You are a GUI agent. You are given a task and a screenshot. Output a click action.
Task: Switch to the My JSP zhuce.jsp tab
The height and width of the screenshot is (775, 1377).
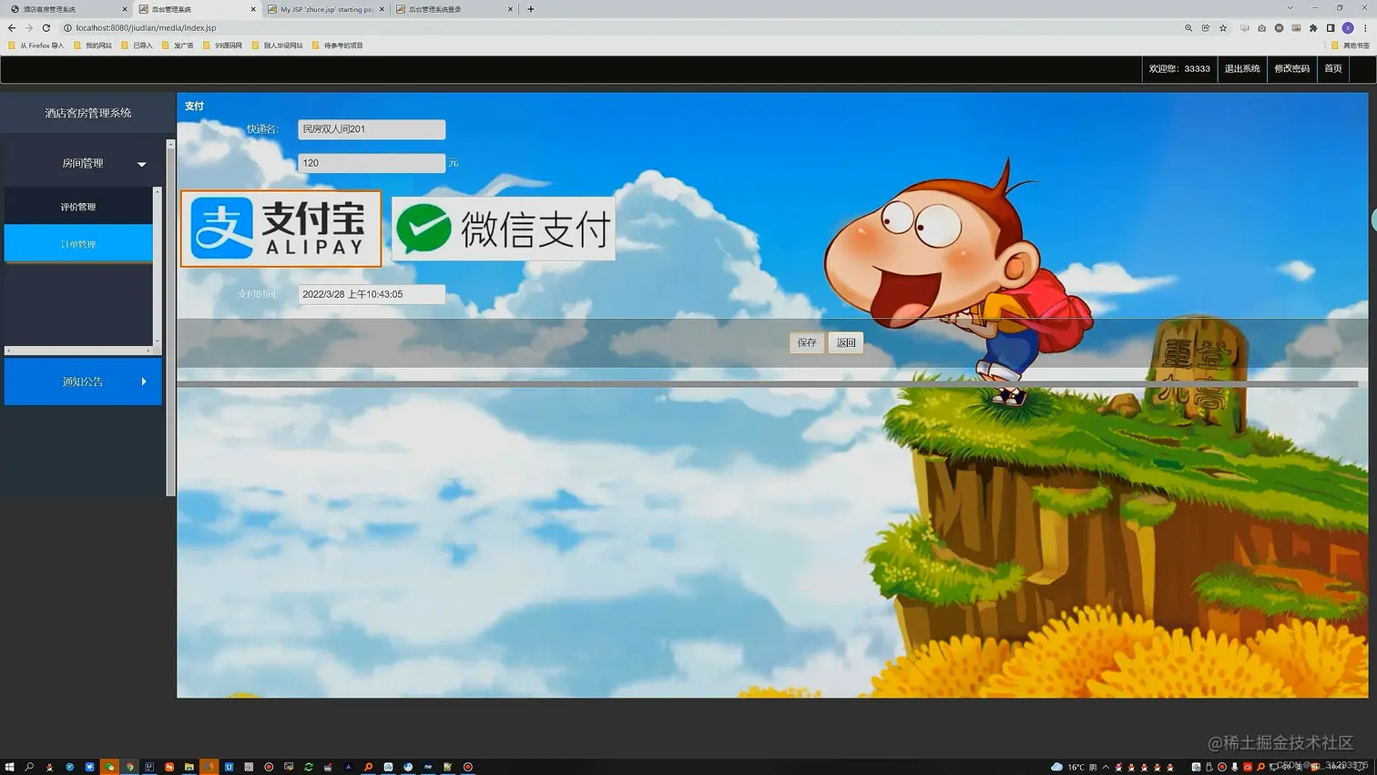pyautogui.click(x=326, y=9)
